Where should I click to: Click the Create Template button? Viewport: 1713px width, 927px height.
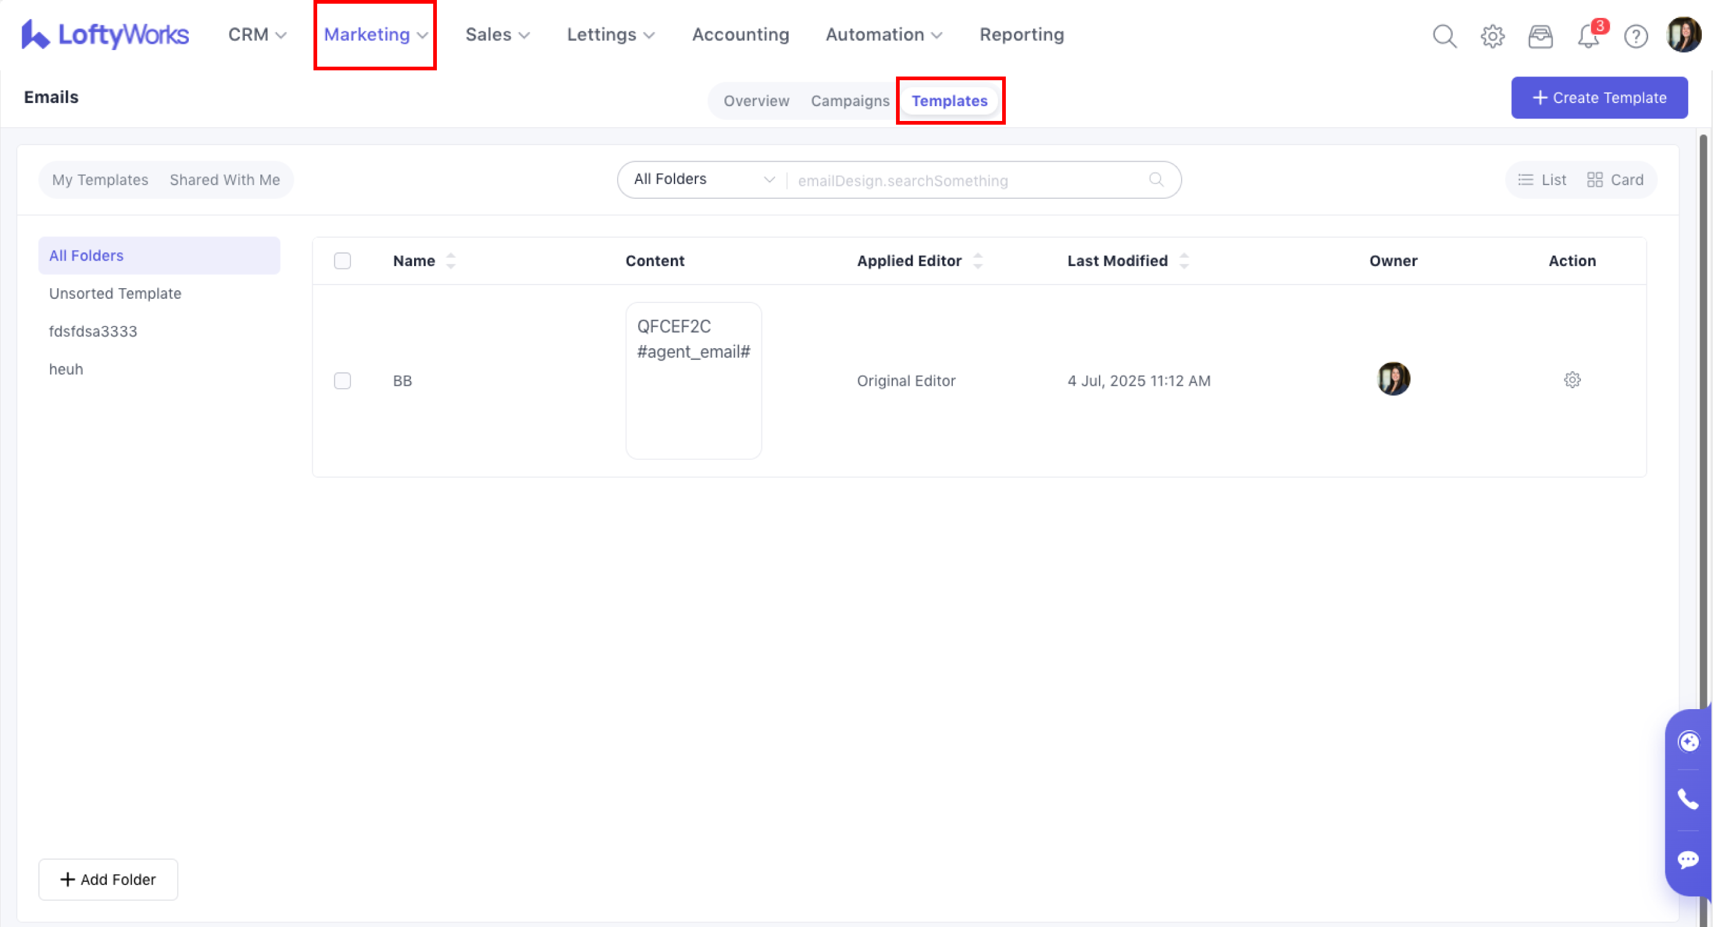pyautogui.click(x=1599, y=98)
